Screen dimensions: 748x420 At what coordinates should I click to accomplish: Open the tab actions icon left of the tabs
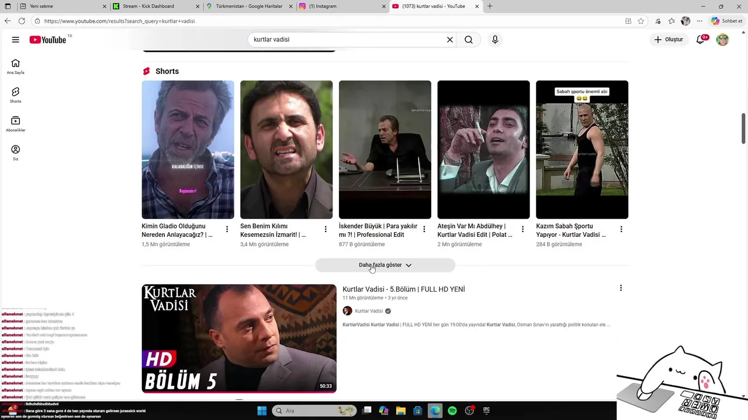point(8,6)
